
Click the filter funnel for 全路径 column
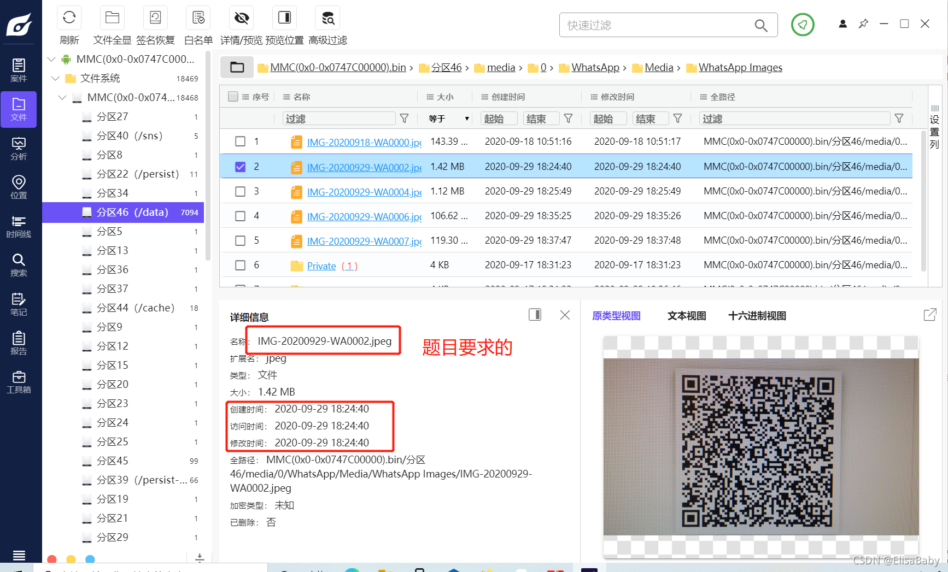pos(899,119)
